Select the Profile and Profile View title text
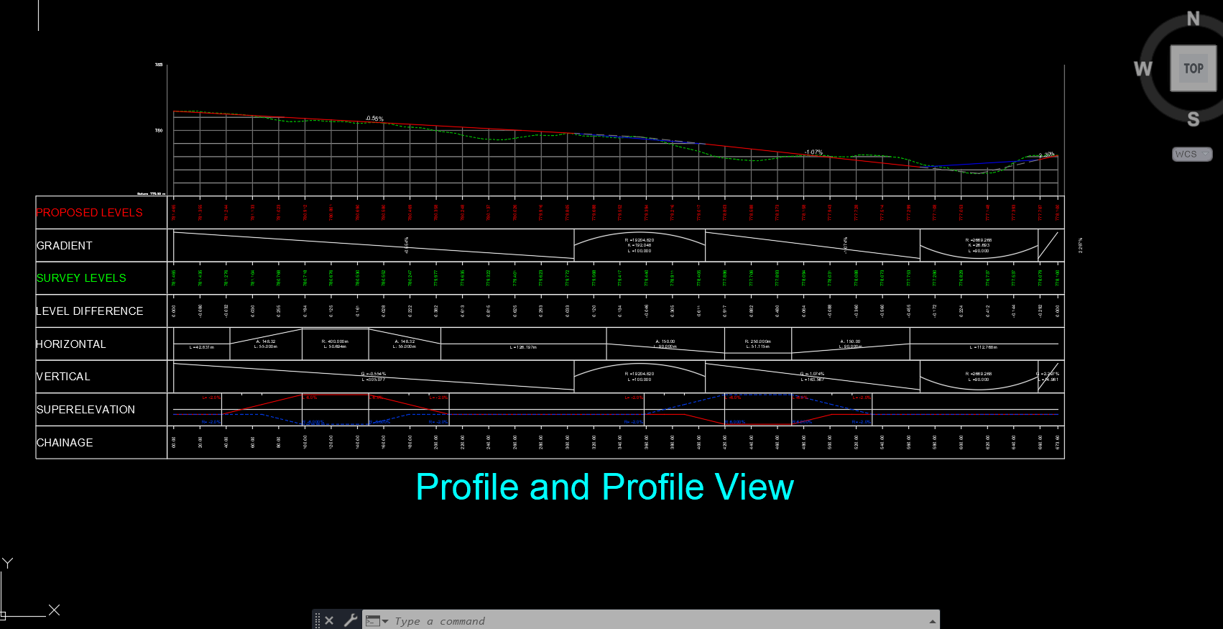Screen dimensions: 1223x629 coord(604,487)
